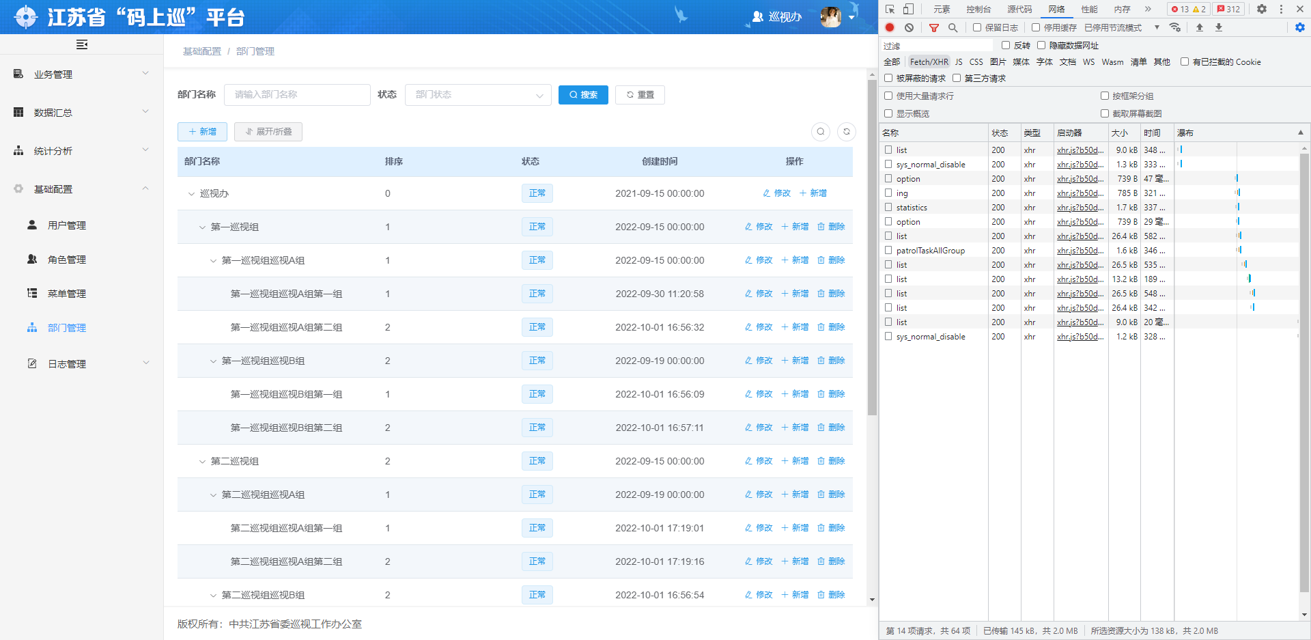Click the 统计分析 sidebar icon
This screenshot has height=640, width=1311.
click(18, 150)
